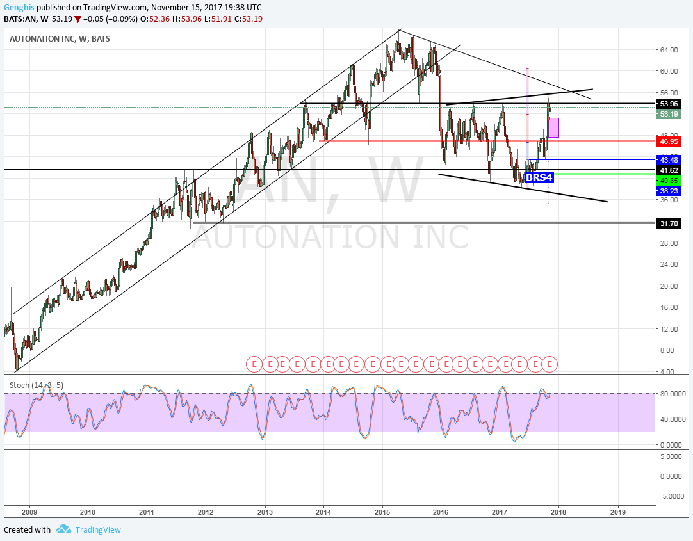Viewport: 693px width, 541px height.
Task: Select the red horizontal line at 46.95
Action: [486, 141]
